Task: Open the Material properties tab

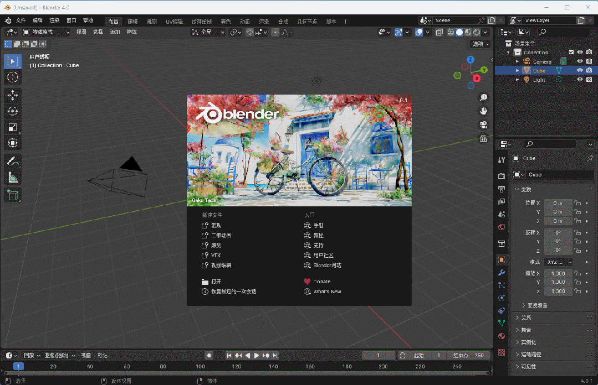Action: click(x=502, y=336)
